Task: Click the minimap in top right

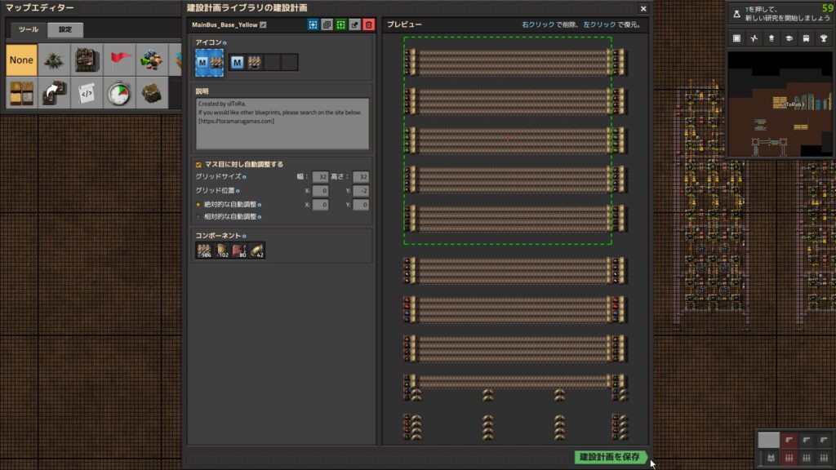Action: click(780, 104)
